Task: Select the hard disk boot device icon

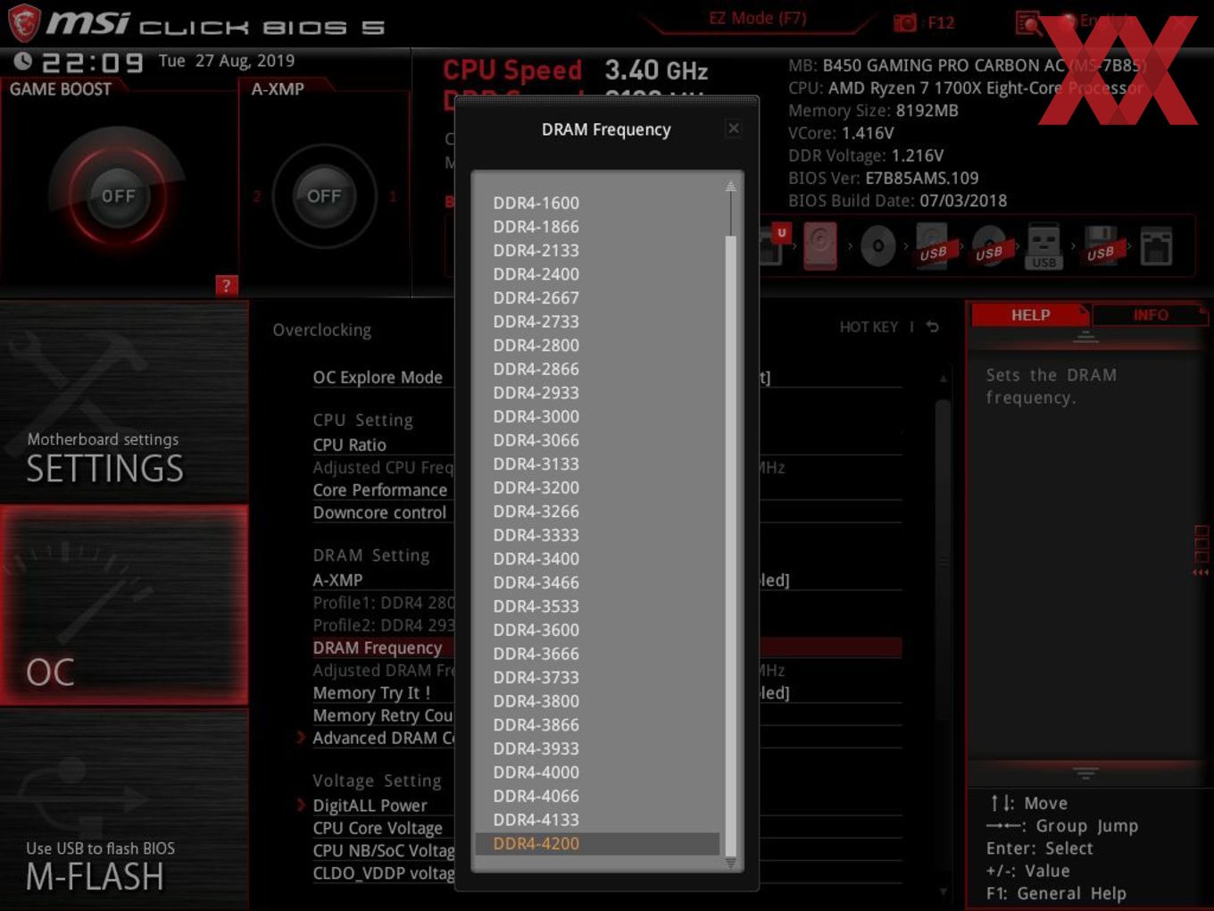Action: (x=819, y=246)
